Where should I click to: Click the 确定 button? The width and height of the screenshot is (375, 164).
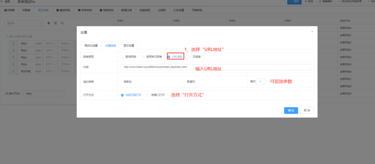[291, 111]
